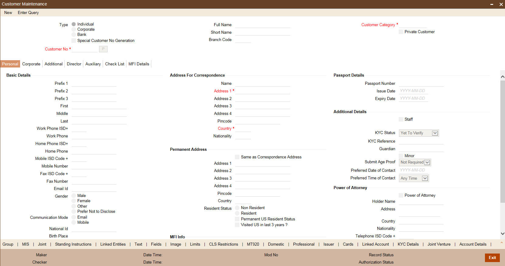Open the KYC Status dropdown

click(419, 133)
